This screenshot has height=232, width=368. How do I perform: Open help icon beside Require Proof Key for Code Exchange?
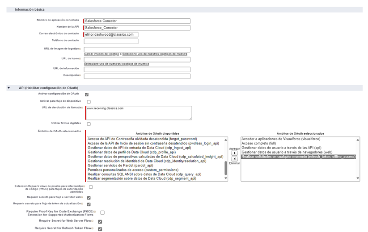point(95,211)
